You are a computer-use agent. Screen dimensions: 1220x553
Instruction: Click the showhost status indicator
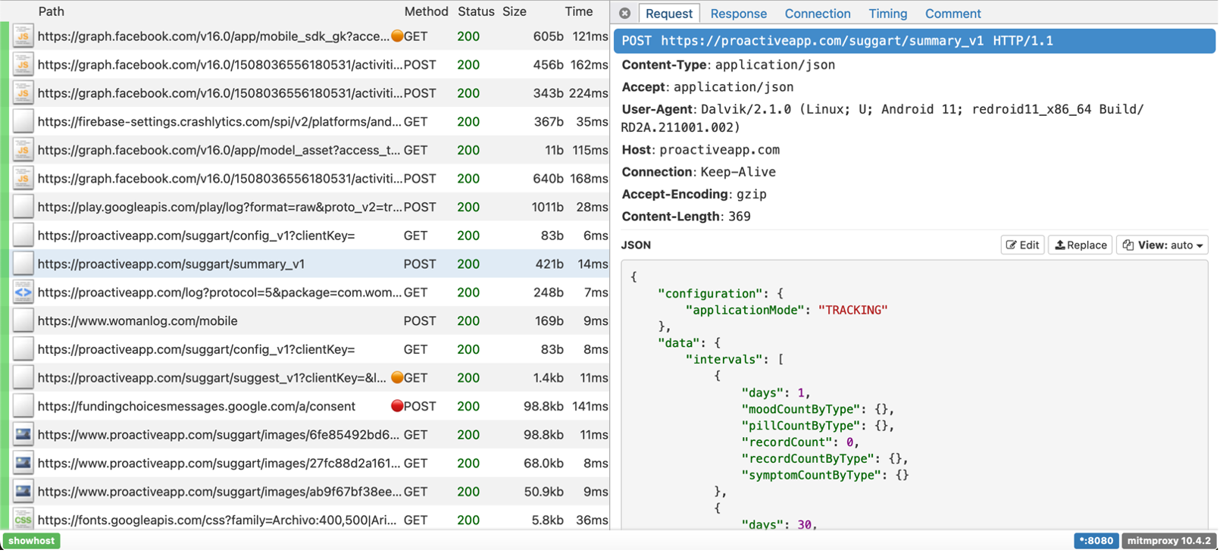coord(32,541)
